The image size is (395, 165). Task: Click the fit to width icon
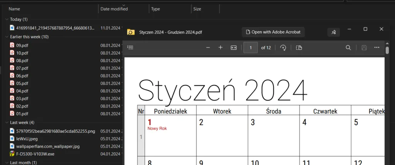[234, 47]
